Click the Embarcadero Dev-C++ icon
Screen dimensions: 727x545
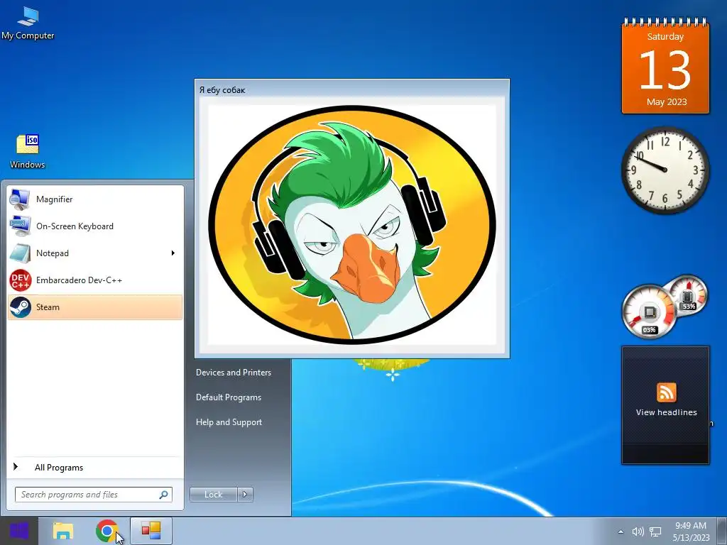pos(20,280)
